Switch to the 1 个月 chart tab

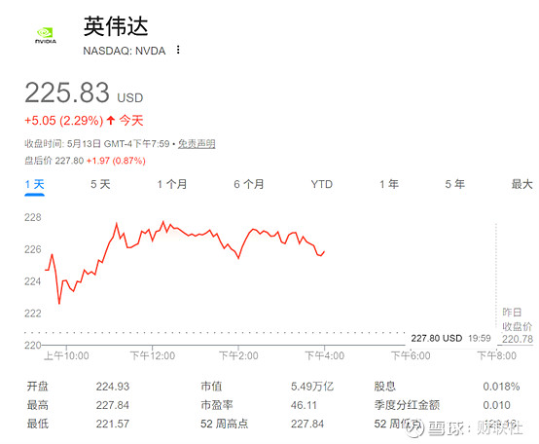pos(172,184)
